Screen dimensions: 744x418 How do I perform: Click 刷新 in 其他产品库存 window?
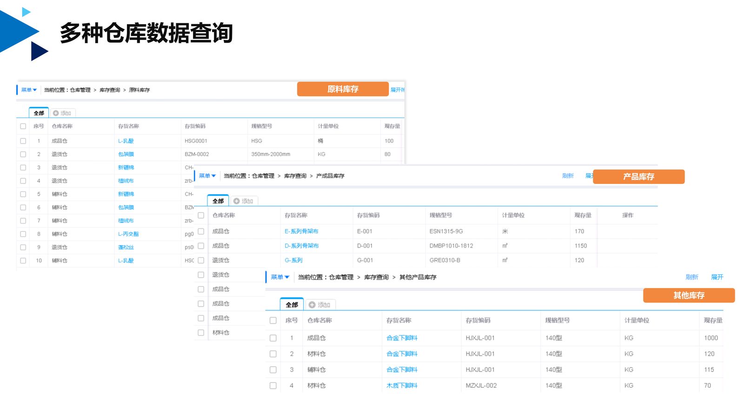pyautogui.click(x=692, y=277)
